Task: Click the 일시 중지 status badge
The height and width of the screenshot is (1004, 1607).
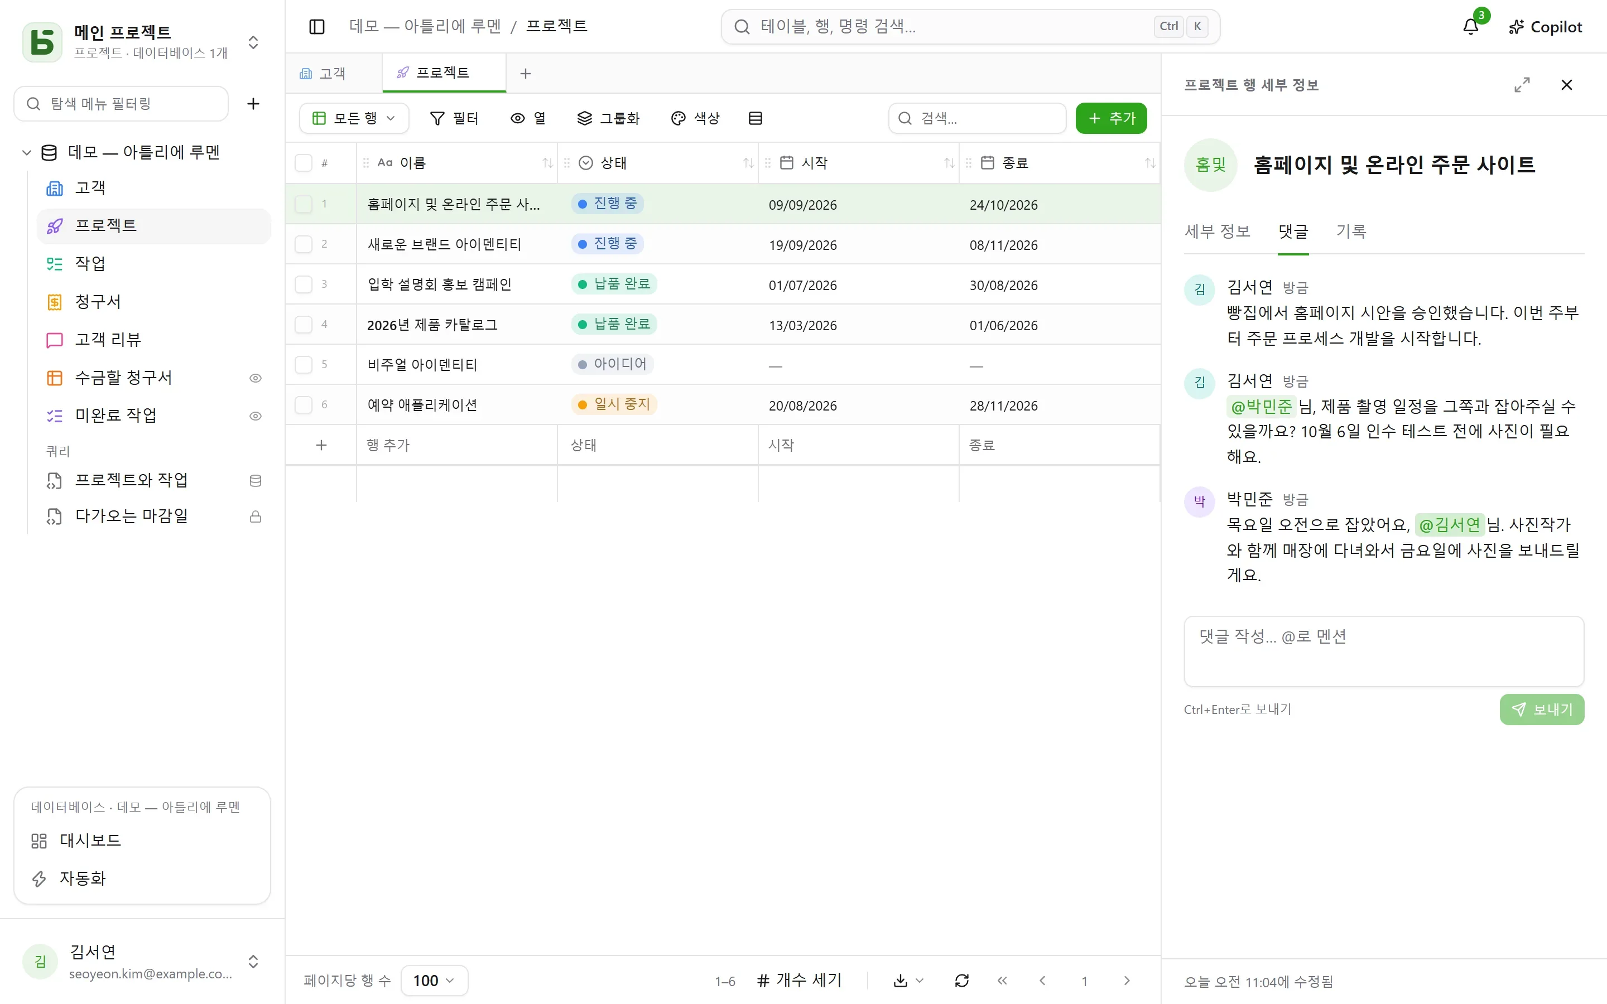Action: coord(614,404)
